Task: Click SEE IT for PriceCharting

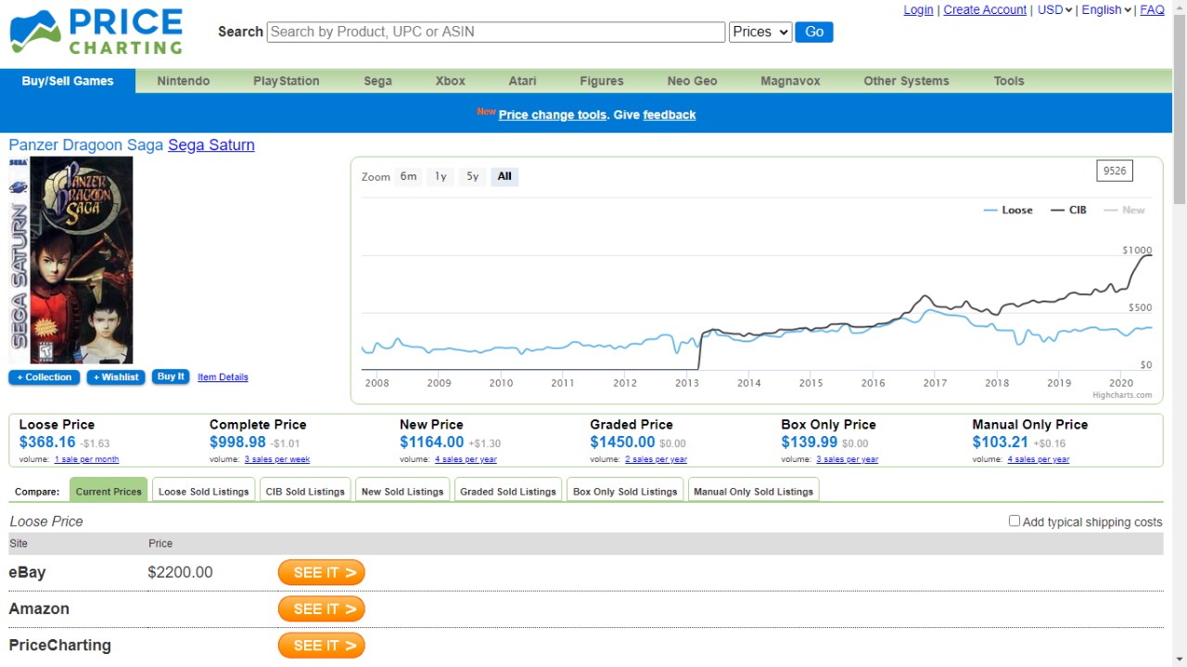Action: [322, 646]
